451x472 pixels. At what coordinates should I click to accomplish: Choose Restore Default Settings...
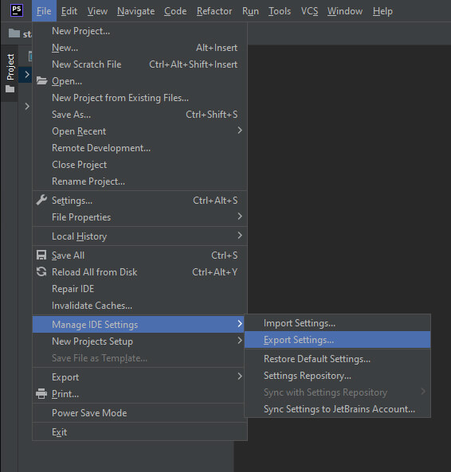tap(337, 359)
